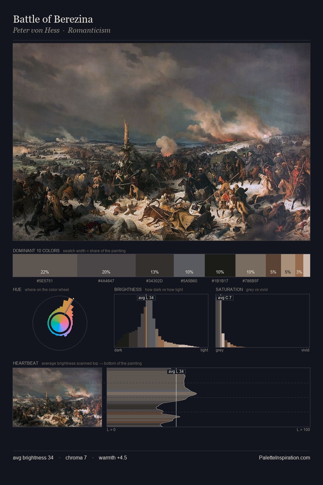Click avg L 34 marker in heartbeat chart
The height and width of the screenshot is (485, 323).
point(176,372)
